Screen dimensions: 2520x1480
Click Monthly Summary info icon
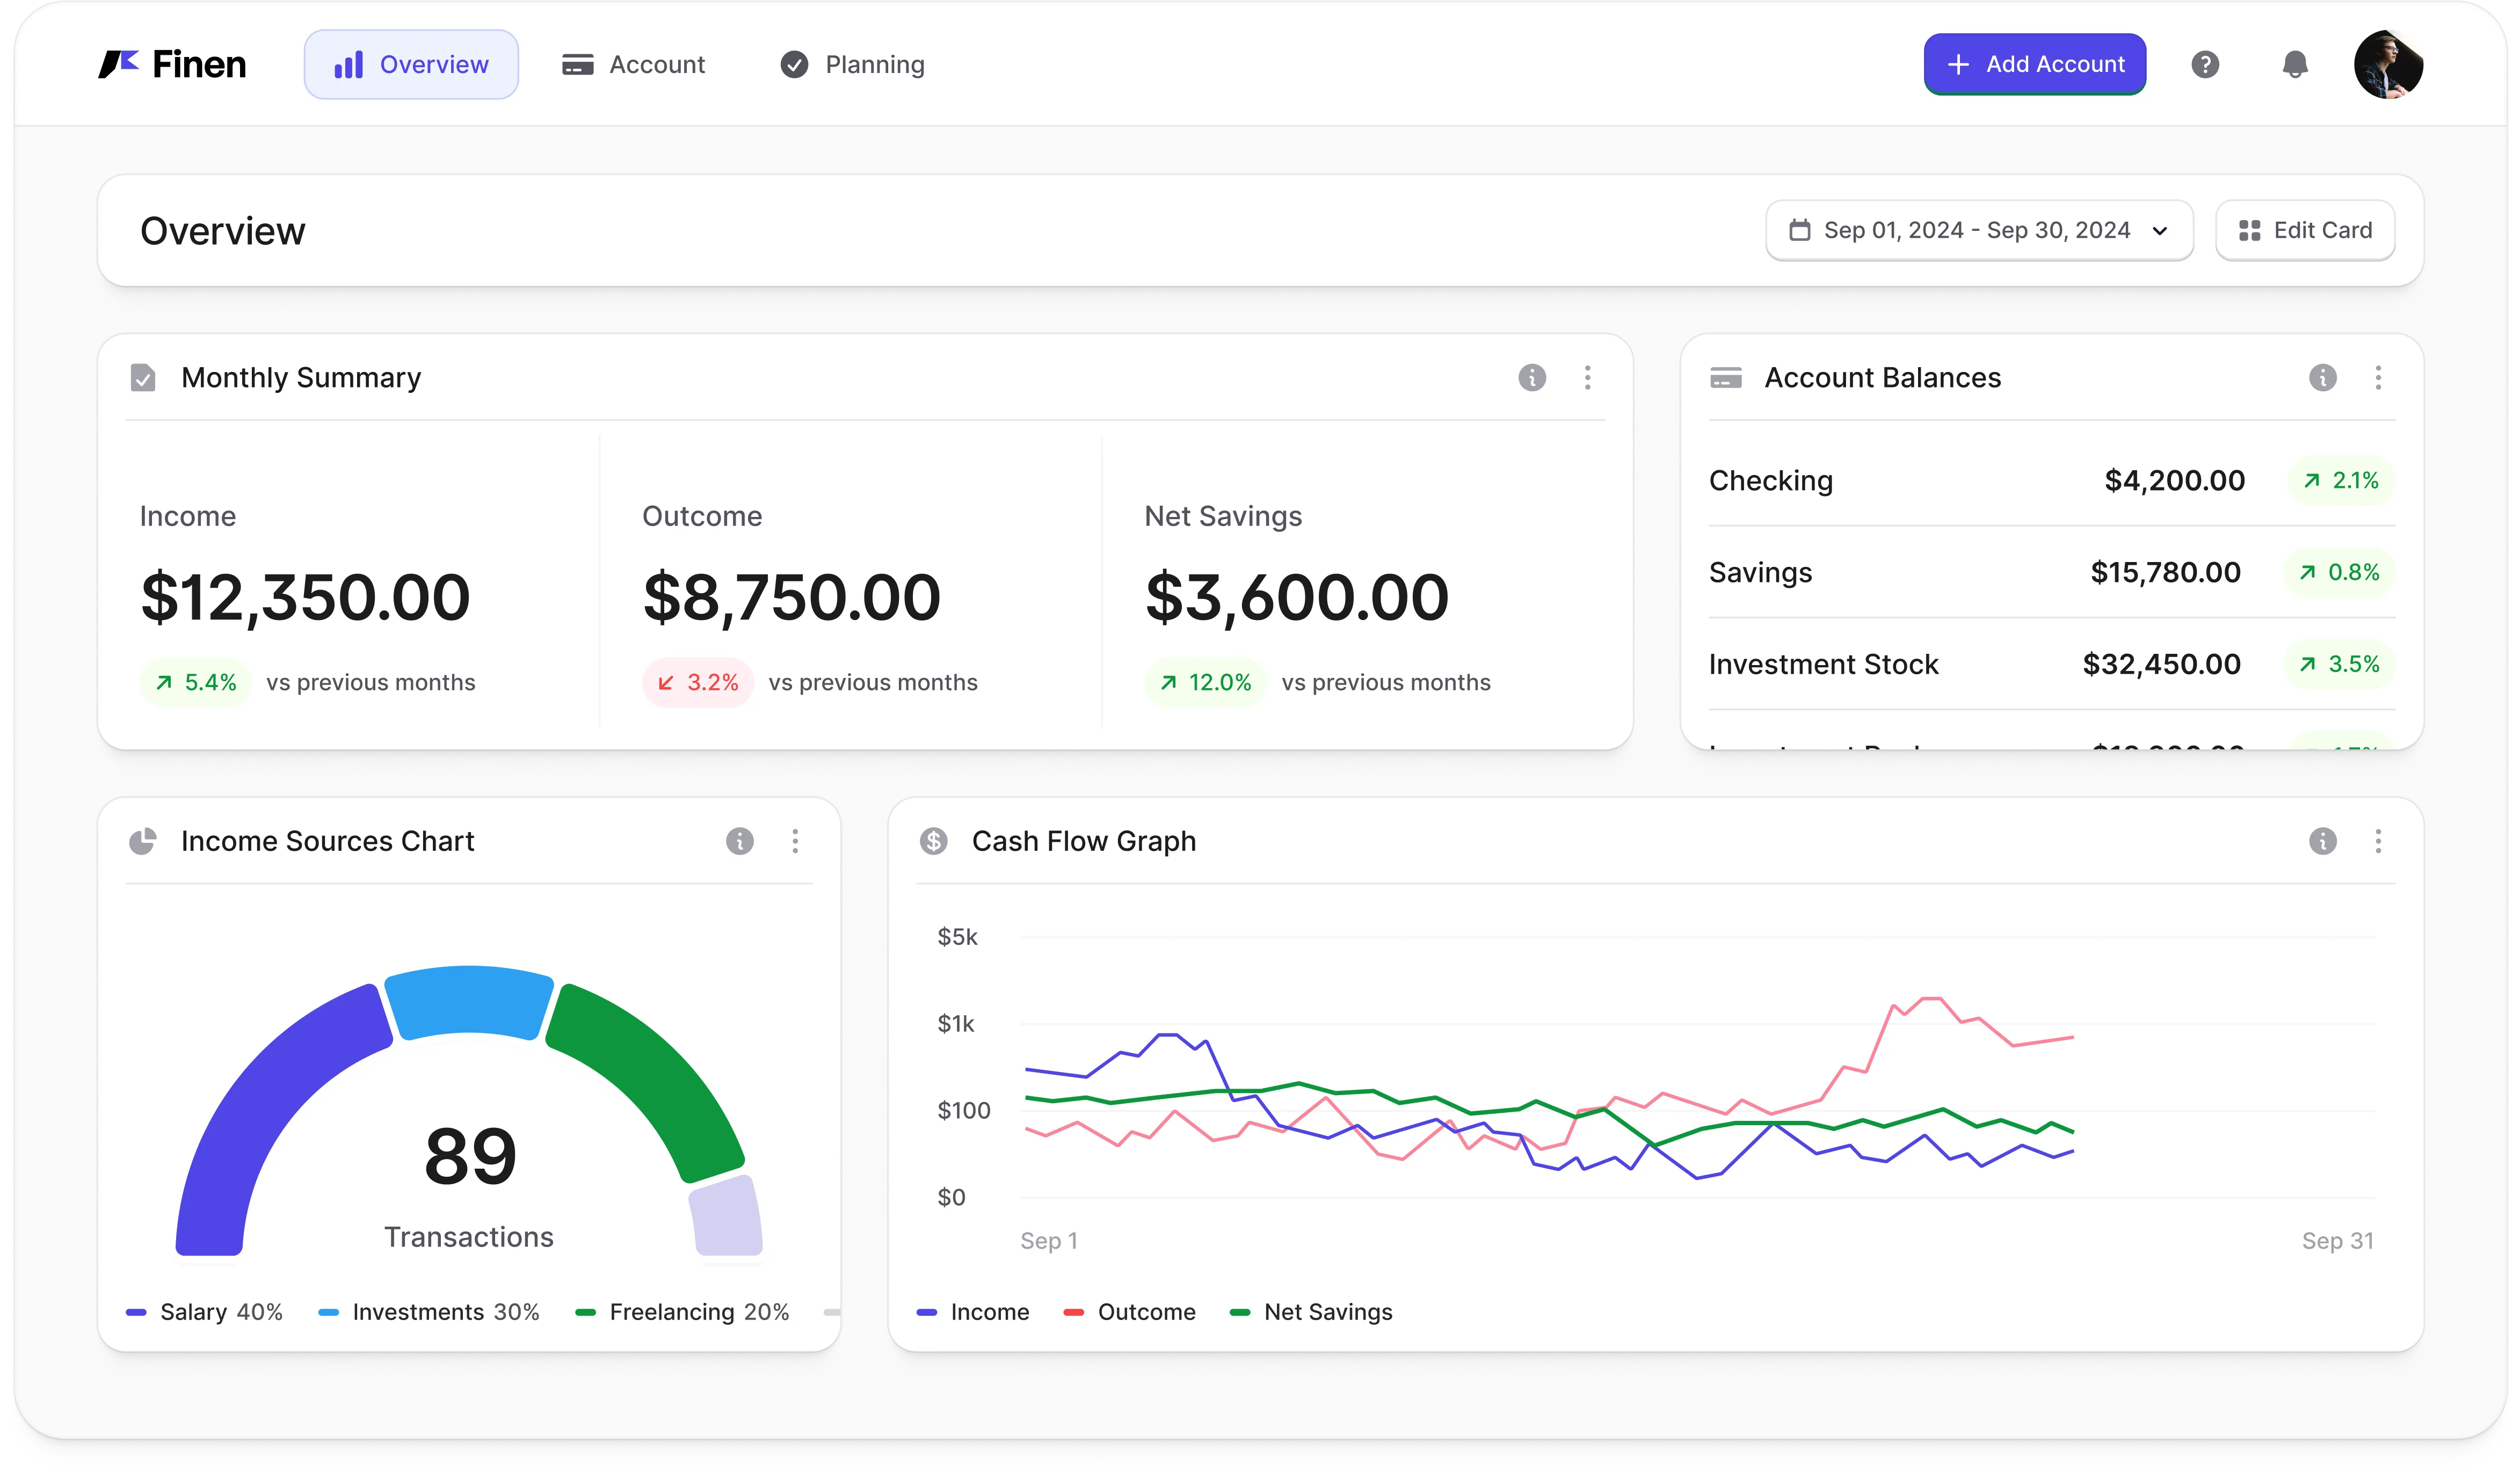(x=1532, y=378)
